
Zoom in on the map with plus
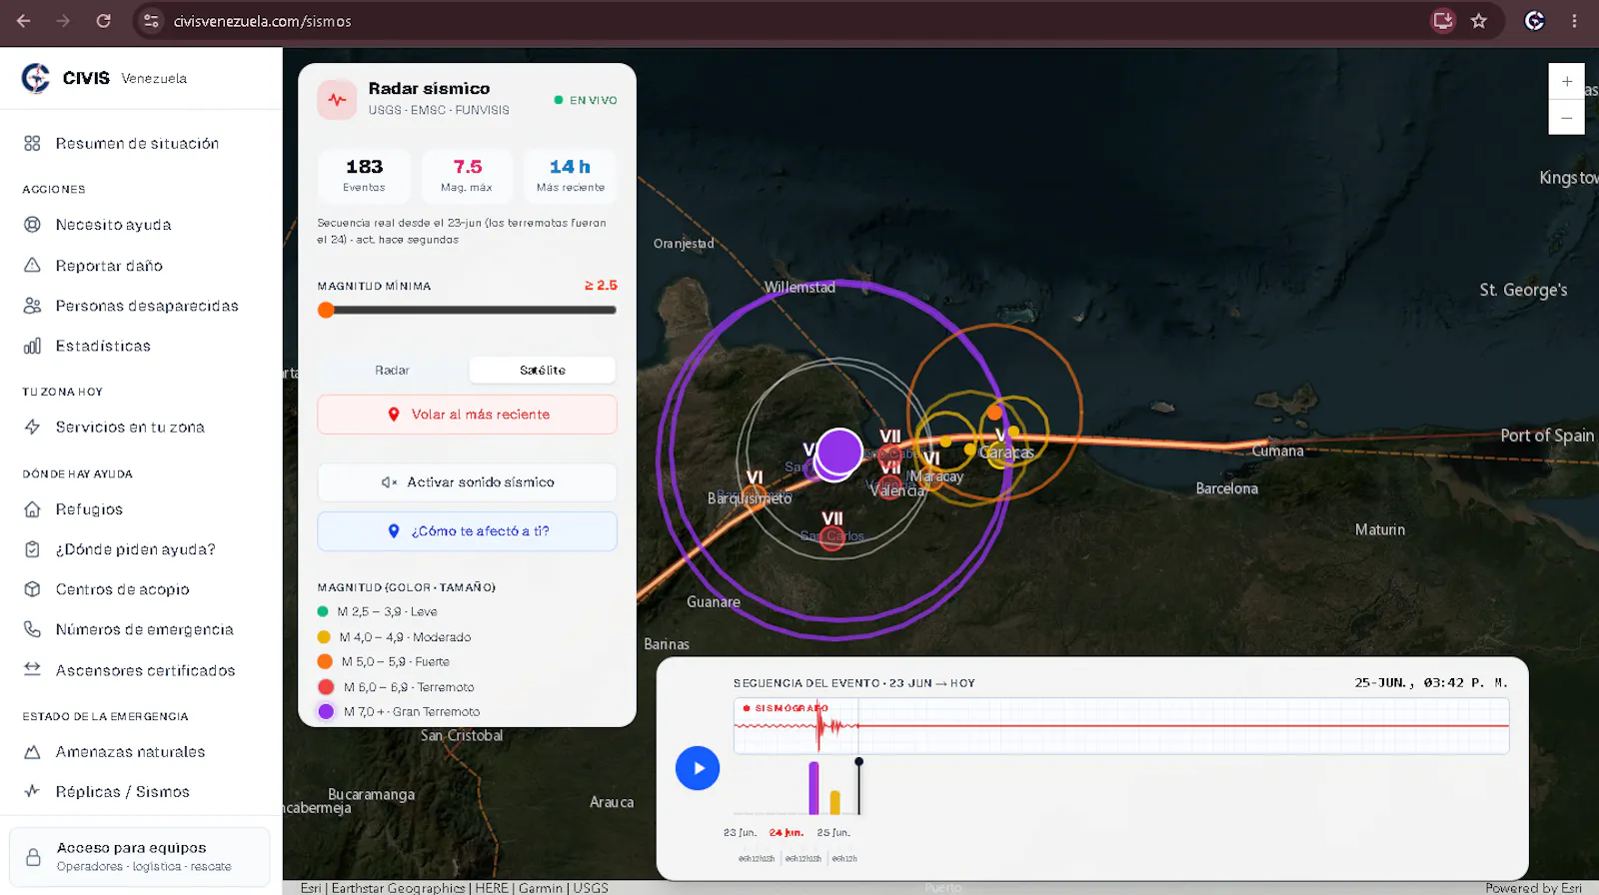tap(1566, 81)
